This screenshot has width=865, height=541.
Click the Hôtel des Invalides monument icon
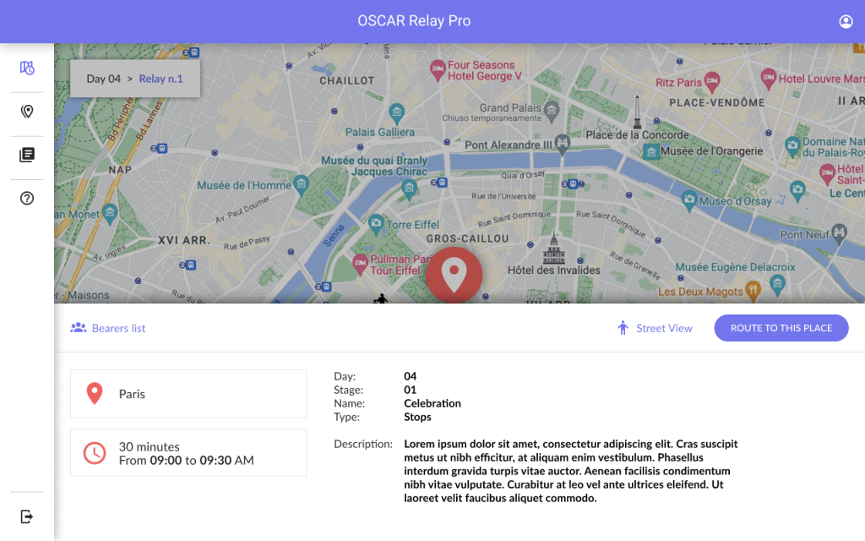tap(554, 249)
